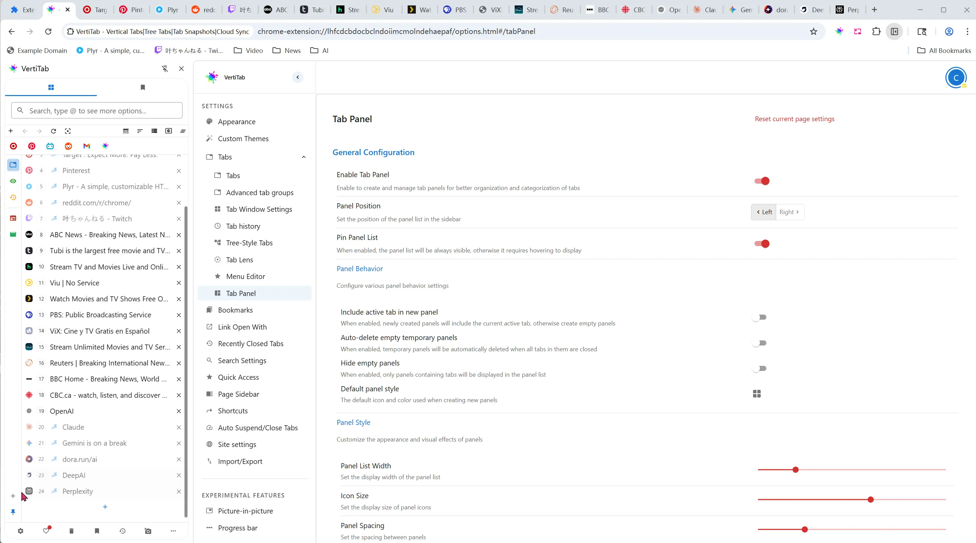Open Auto Suspend/Close Tabs settings
Viewport: 976px width, 543px height.
(x=254, y=428)
